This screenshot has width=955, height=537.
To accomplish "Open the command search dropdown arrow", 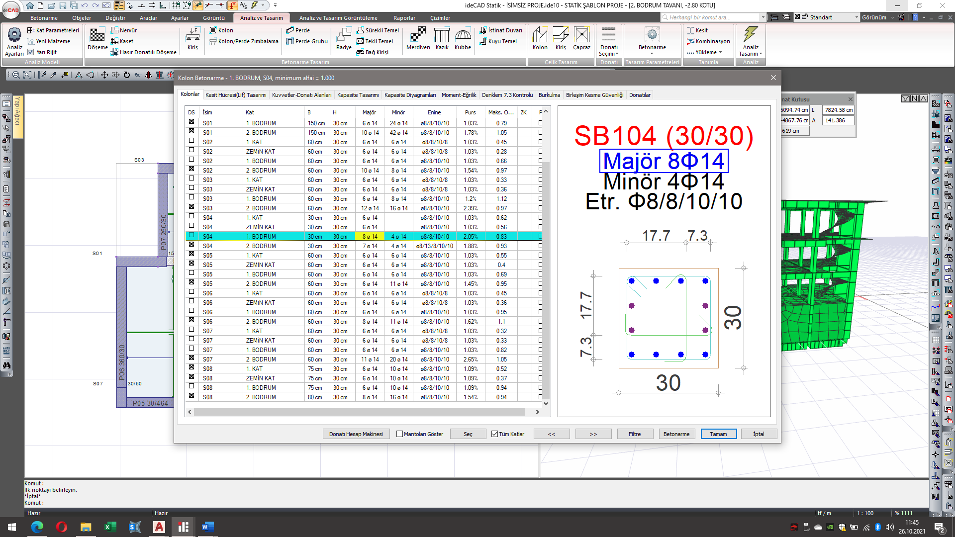I will pos(763,17).
